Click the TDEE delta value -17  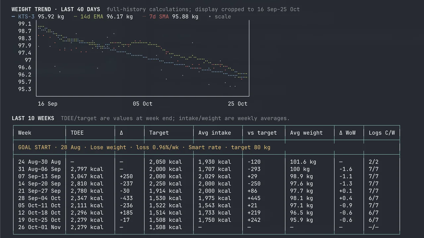(x=125, y=220)
